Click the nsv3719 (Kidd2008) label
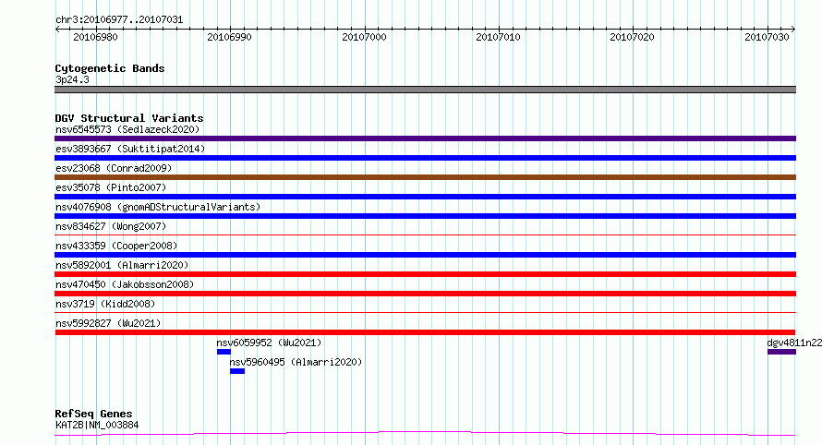The width and height of the screenshot is (822, 445). 105,304
